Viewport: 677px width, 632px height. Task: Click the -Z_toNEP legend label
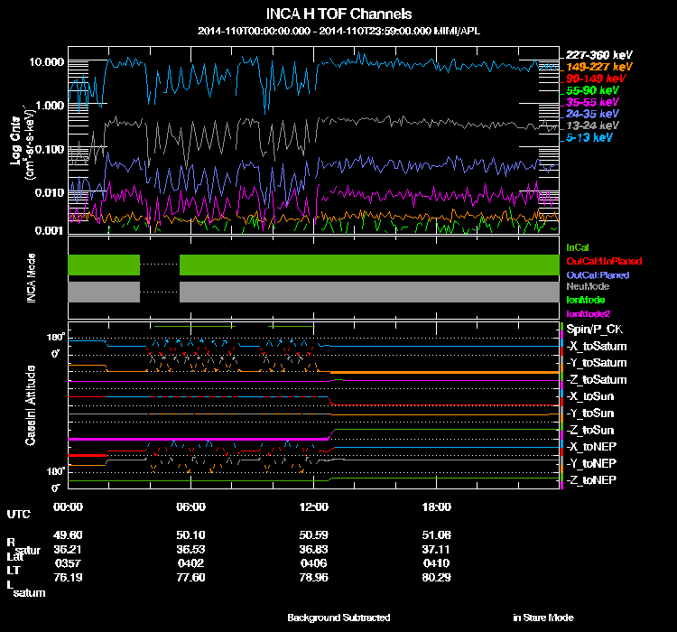[591, 479]
